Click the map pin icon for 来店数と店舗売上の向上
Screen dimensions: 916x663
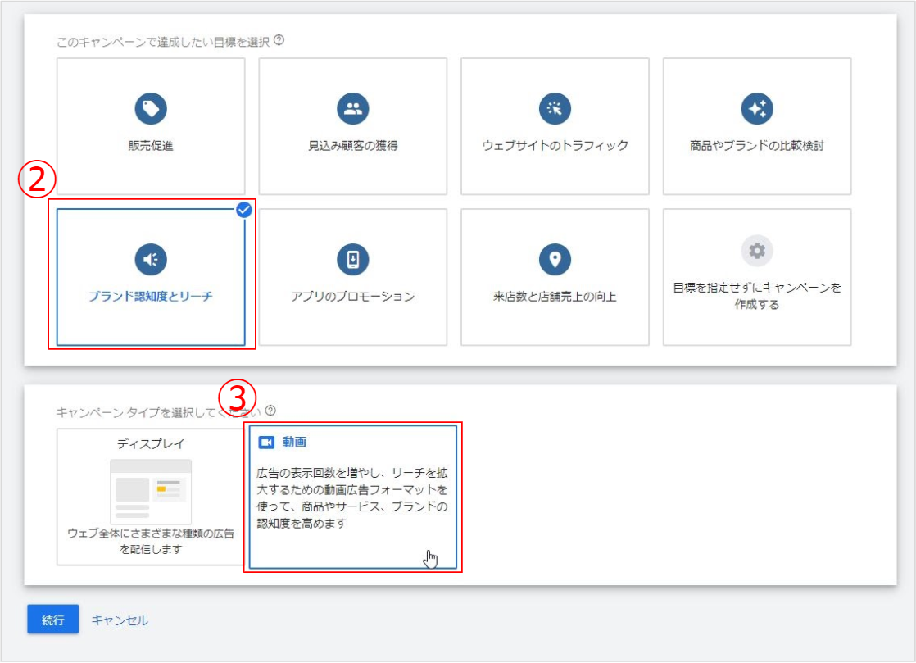pos(555,259)
